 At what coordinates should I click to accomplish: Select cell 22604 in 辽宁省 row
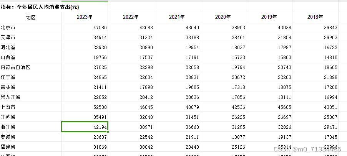131,77
